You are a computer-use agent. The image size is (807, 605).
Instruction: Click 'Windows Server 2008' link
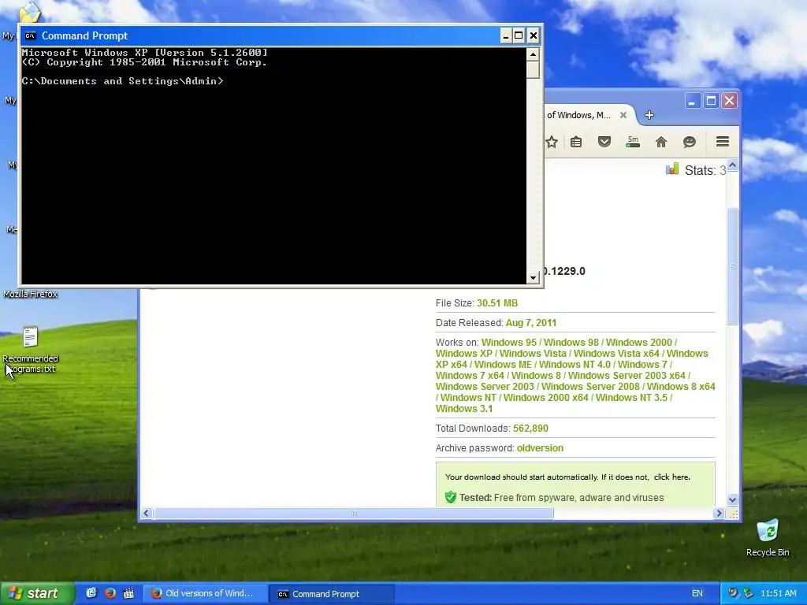(x=590, y=387)
